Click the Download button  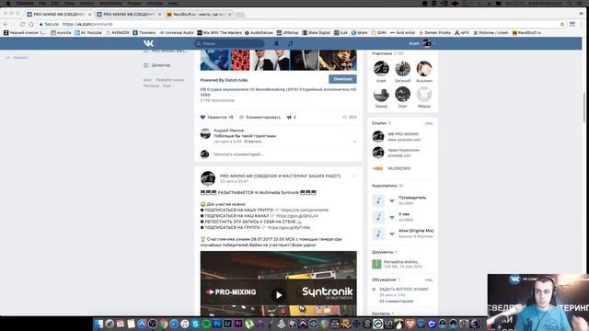[x=342, y=79]
